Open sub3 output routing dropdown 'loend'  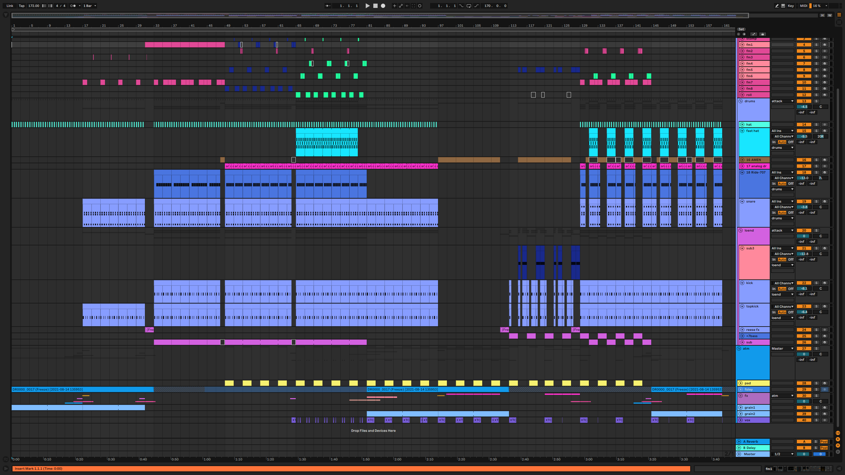[782, 265]
